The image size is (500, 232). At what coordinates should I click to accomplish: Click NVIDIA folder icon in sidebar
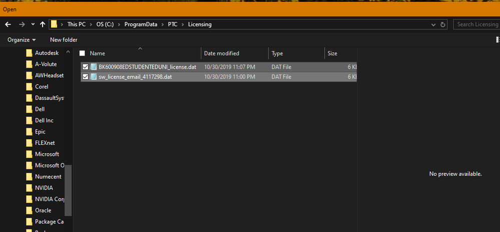tap(30, 187)
